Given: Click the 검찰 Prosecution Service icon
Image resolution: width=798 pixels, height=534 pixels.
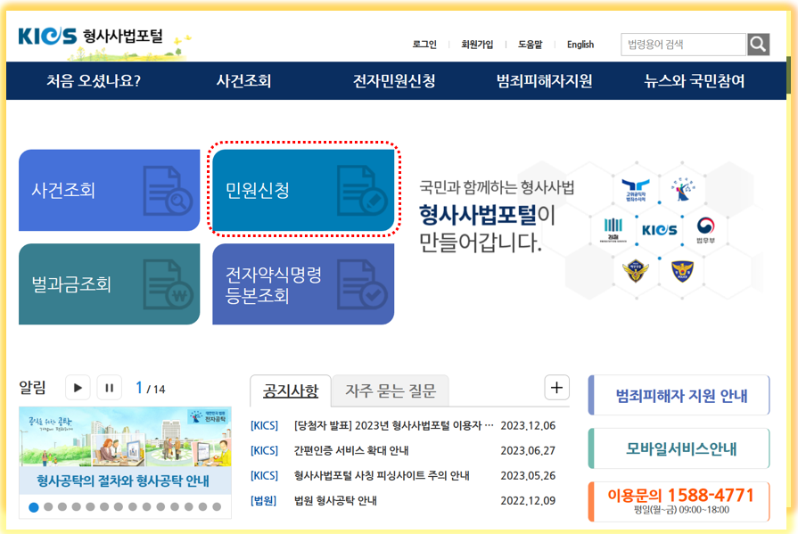Looking at the screenshot, I should click(x=613, y=228).
